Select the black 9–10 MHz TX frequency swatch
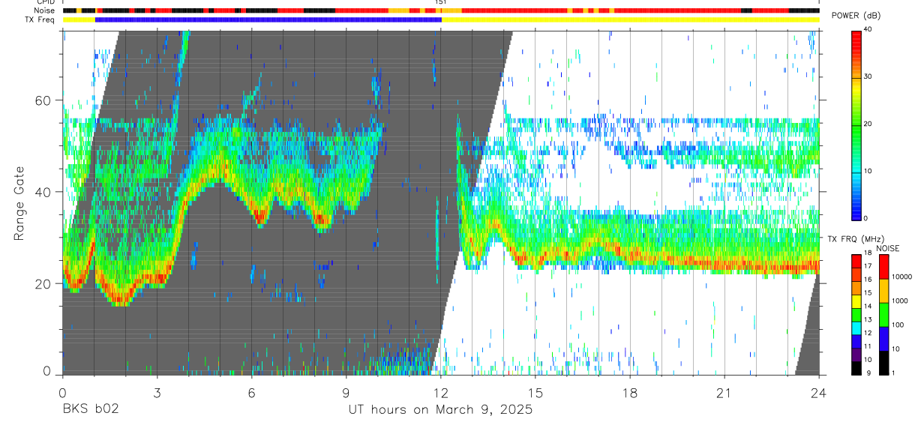 [856, 368]
